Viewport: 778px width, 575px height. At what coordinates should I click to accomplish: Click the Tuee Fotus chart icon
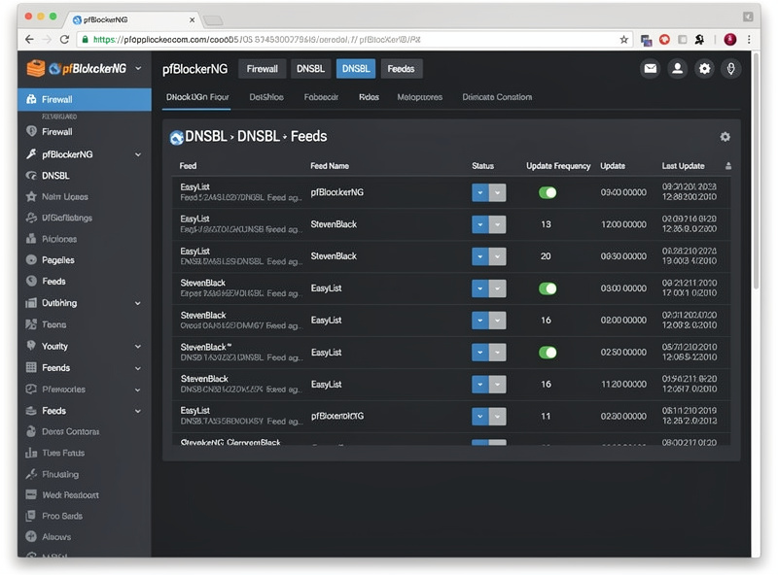pos(31,453)
